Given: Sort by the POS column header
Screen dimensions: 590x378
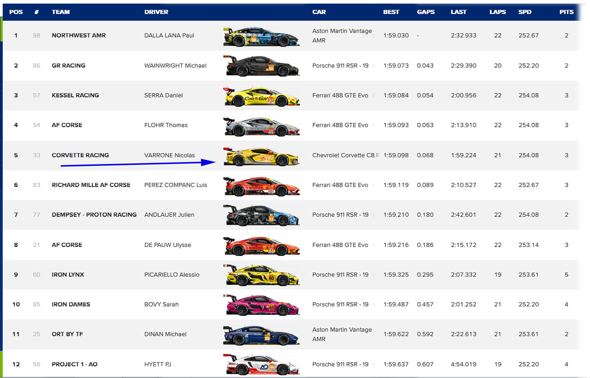Looking at the screenshot, I should [x=16, y=12].
